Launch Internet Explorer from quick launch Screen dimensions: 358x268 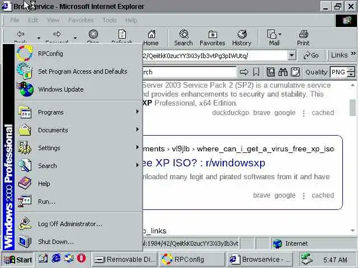[56, 259]
